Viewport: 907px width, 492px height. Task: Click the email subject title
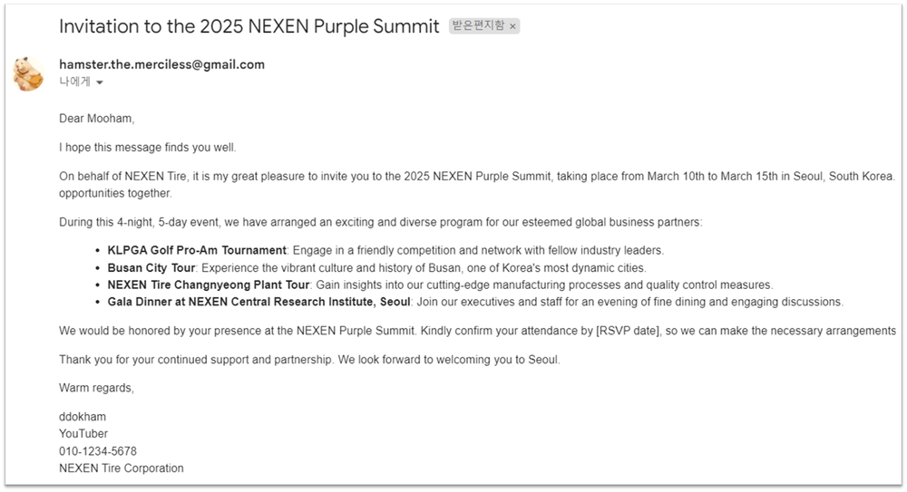point(249,26)
